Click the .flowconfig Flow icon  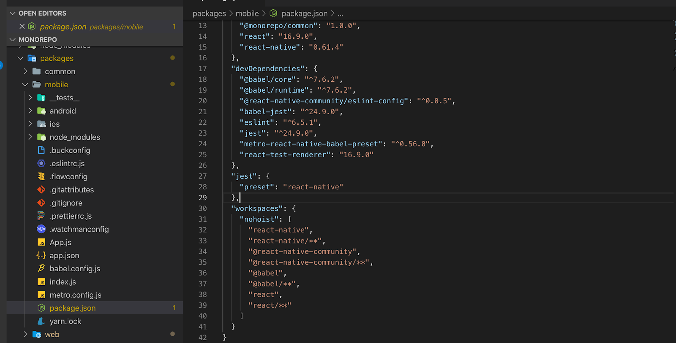click(41, 176)
